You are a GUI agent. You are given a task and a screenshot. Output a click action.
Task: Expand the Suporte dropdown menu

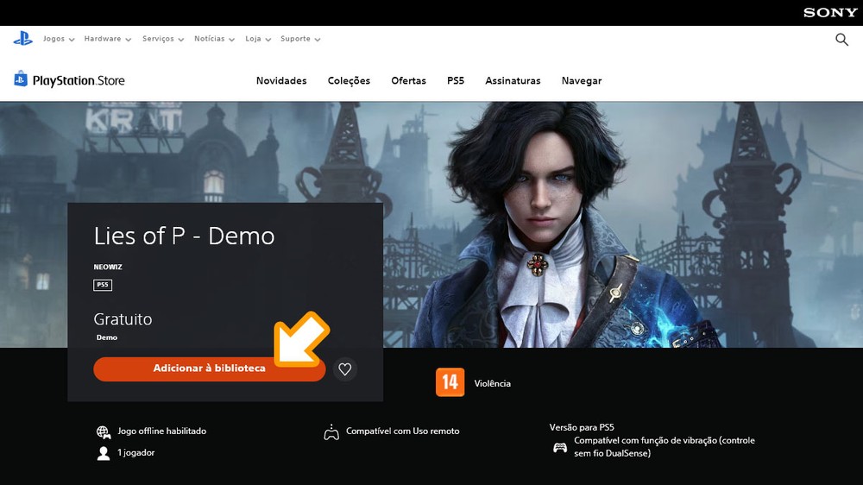click(x=300, y=39)
